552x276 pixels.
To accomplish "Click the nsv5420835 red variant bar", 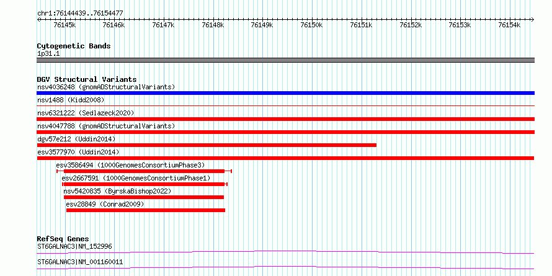I will pos(144,197).
